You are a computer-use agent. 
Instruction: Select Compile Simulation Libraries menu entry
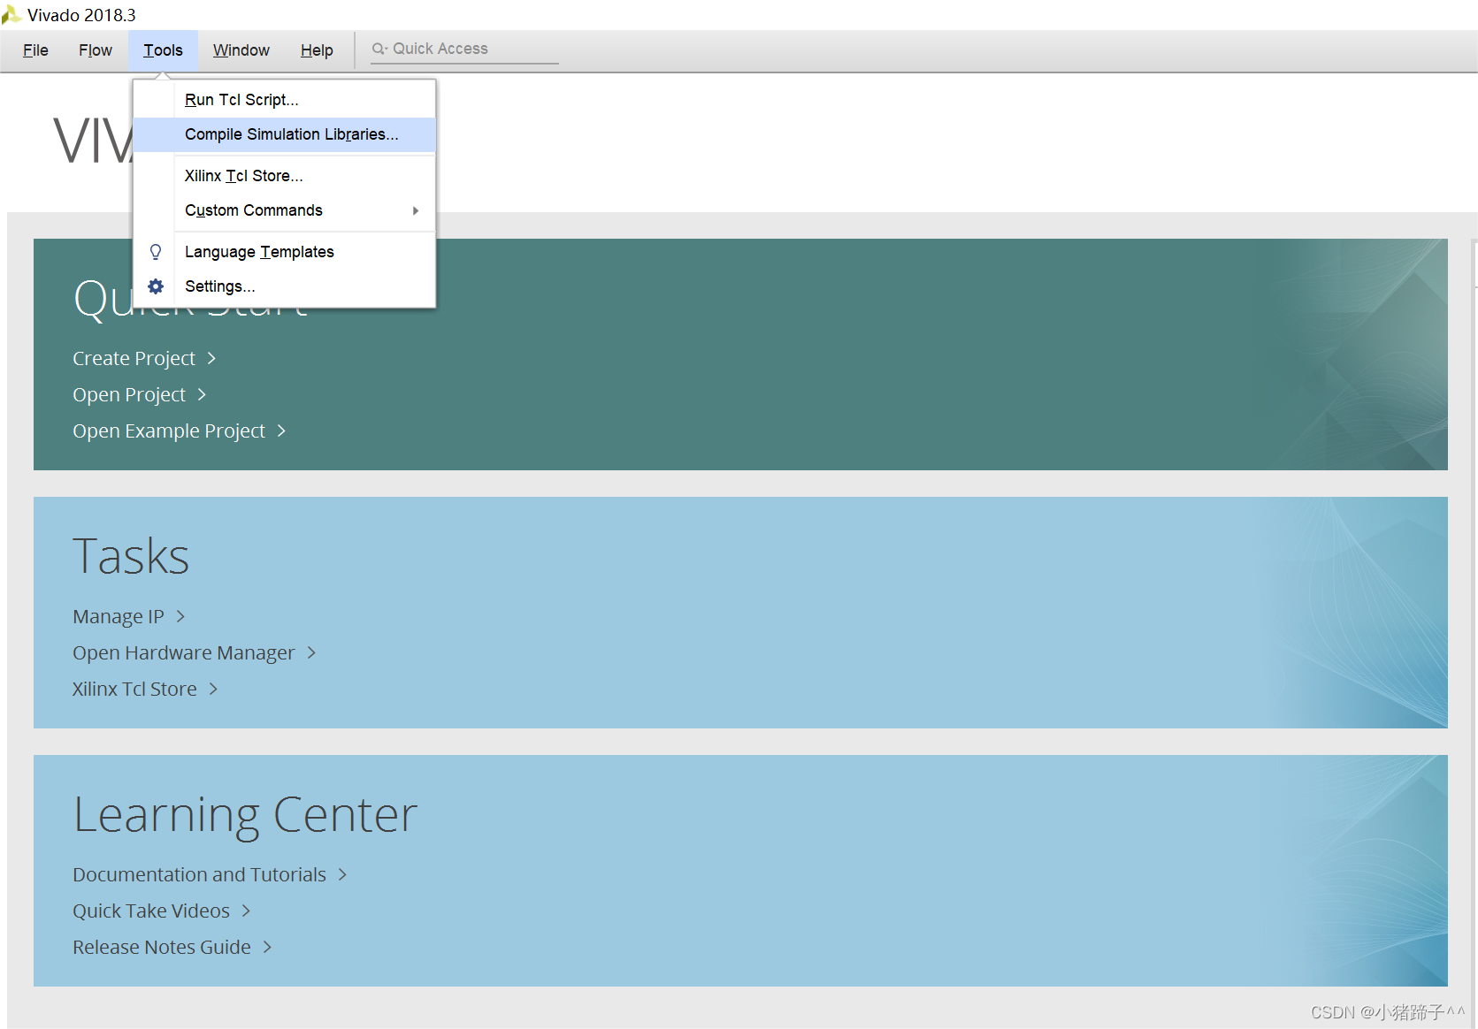pos(284,134)
